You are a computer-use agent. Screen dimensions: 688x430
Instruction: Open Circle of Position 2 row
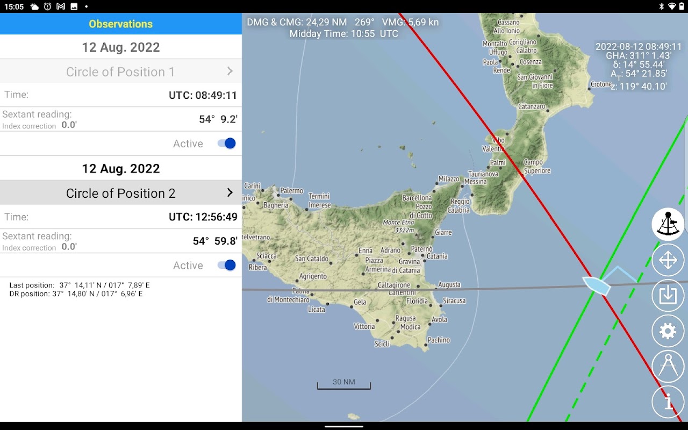[x=121, y=193]
